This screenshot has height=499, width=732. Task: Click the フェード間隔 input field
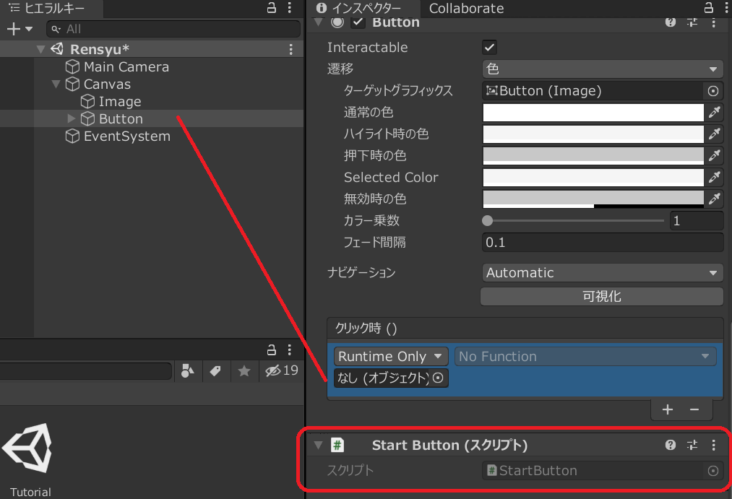tap(602, 243)
